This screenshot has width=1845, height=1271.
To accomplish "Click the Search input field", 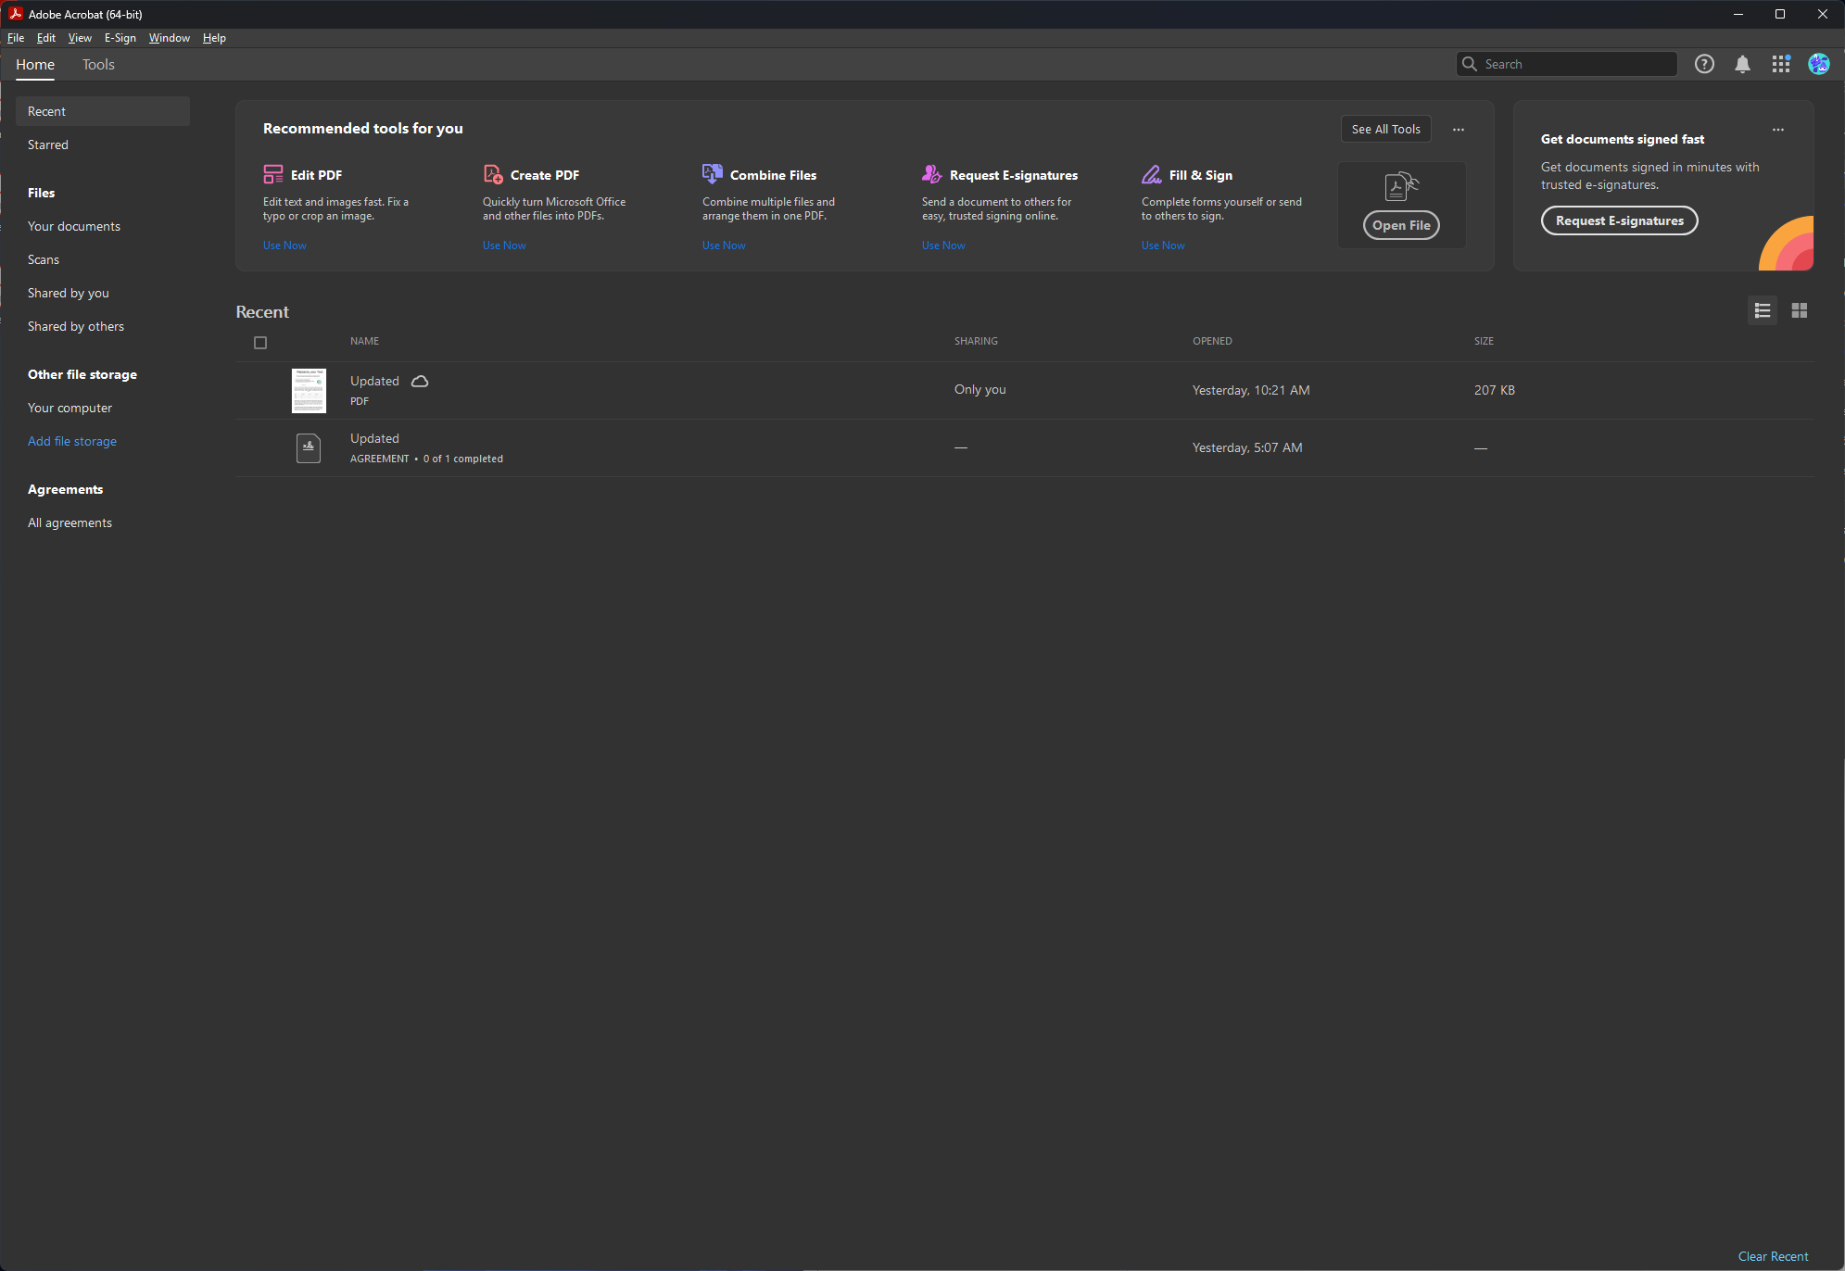I will coord(1575,64).
